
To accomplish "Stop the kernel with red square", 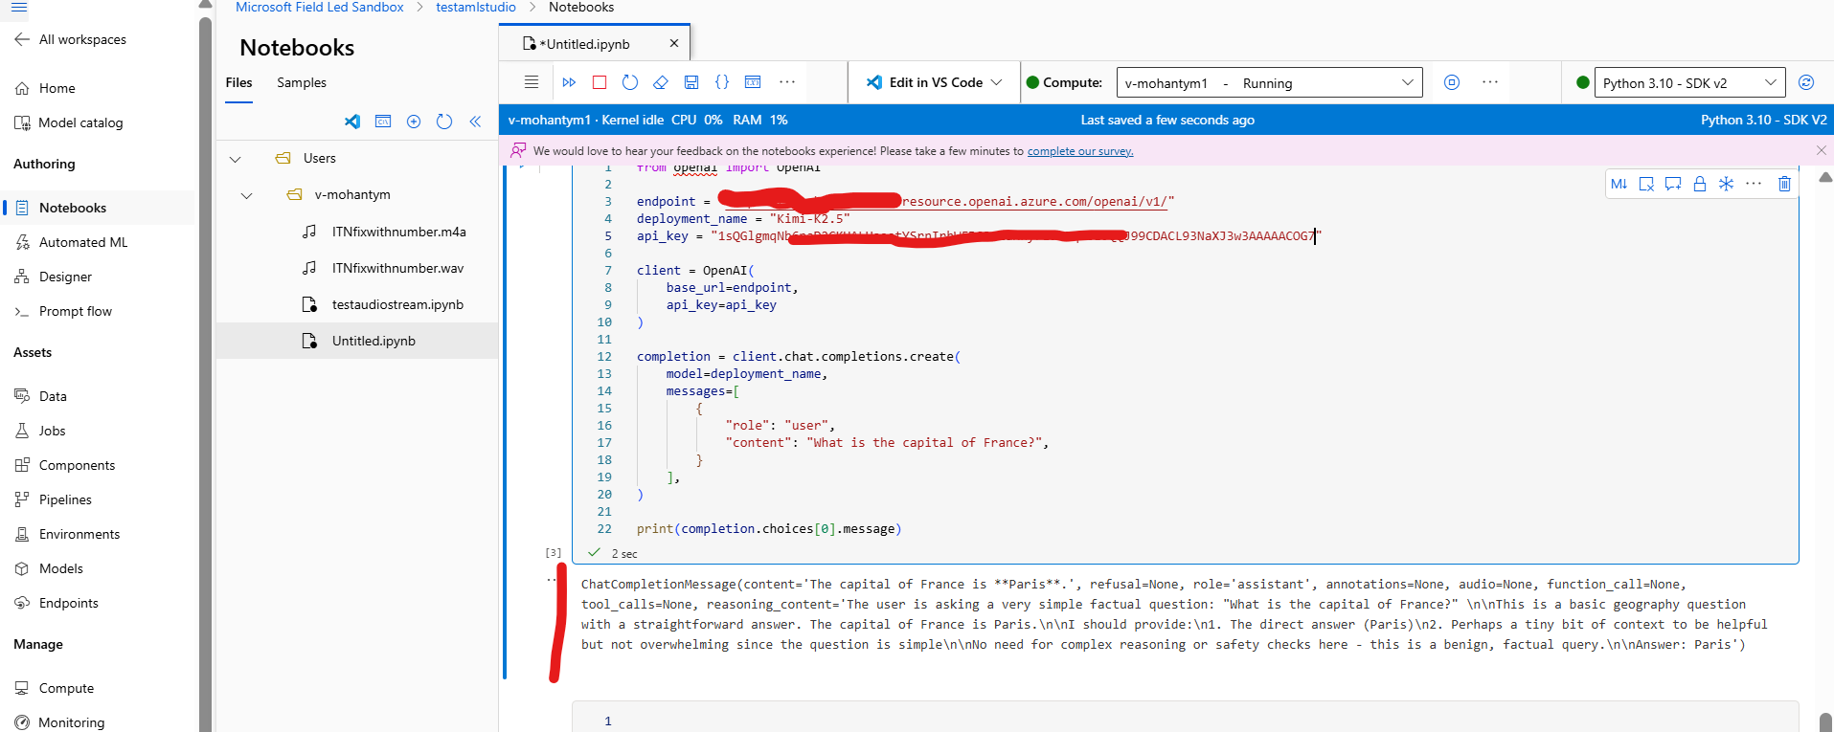I will pos(600,82).
